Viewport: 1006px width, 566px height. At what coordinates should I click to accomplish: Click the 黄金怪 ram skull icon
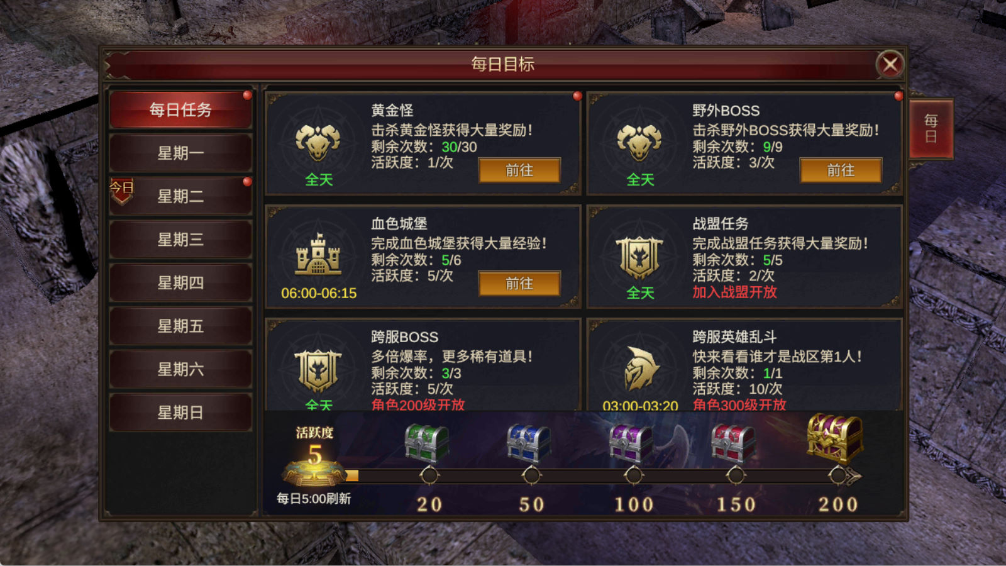pos(318,142)
